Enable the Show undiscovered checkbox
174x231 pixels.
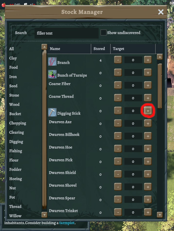(103, 33)
